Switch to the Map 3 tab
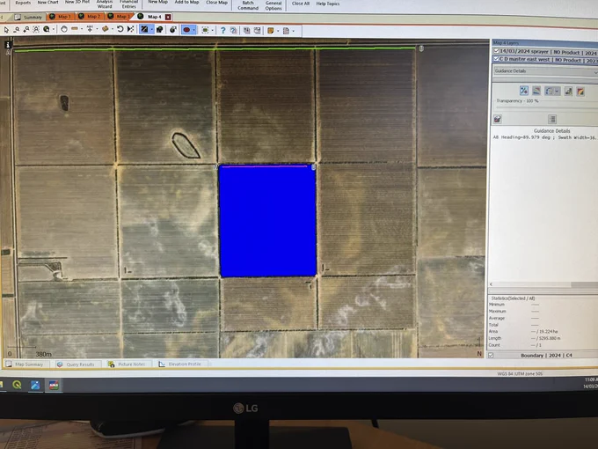 pos(119,17)
